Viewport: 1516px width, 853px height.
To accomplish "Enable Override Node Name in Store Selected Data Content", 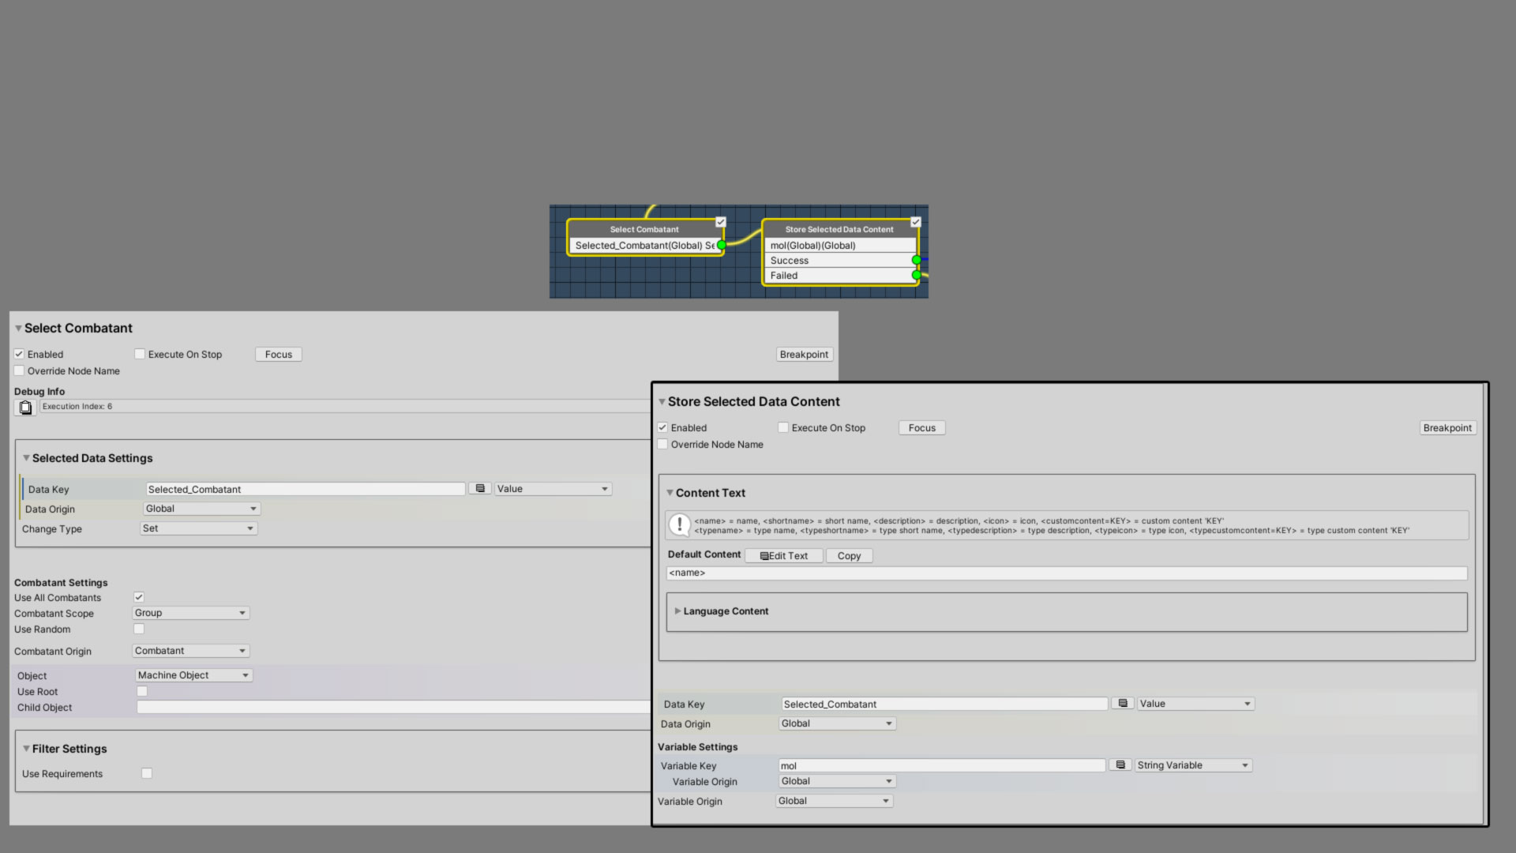I will pyautogui.click(x=662, y=445).
